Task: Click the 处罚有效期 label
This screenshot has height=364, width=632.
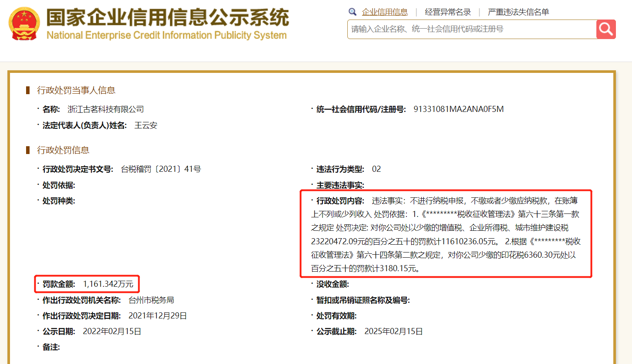Action: [336, 316]
